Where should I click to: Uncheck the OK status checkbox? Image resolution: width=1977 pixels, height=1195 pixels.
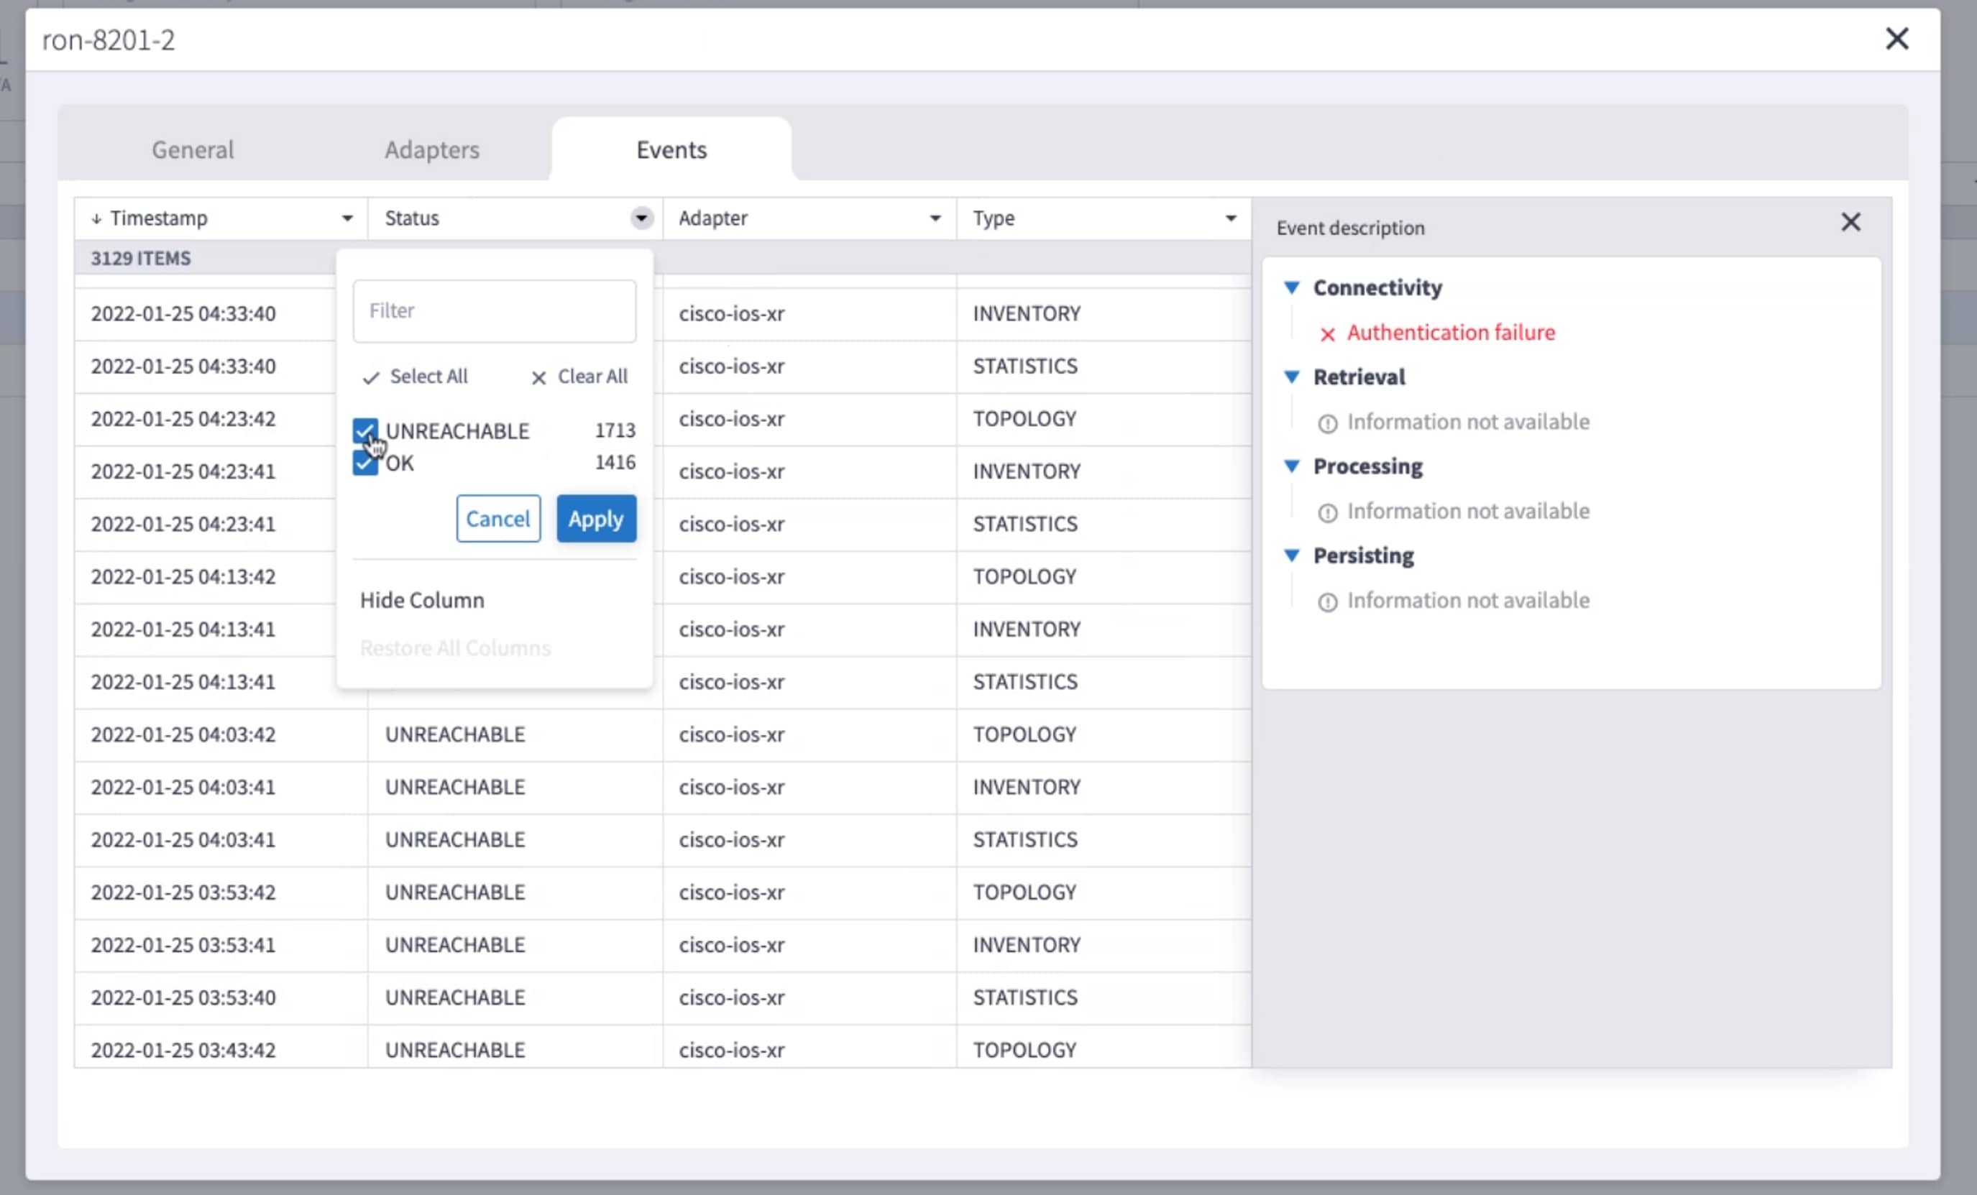pyautogui.click(x=365, y=463)
